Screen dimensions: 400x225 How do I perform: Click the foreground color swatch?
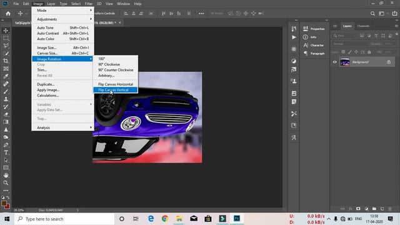tap(4, 204)
